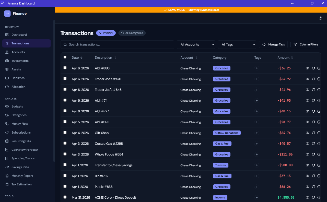The width and height of the screenshot is (327, 202).
Task: Select the ACME Corp Direct Deposit checkbox
Action: coord(65,197)
